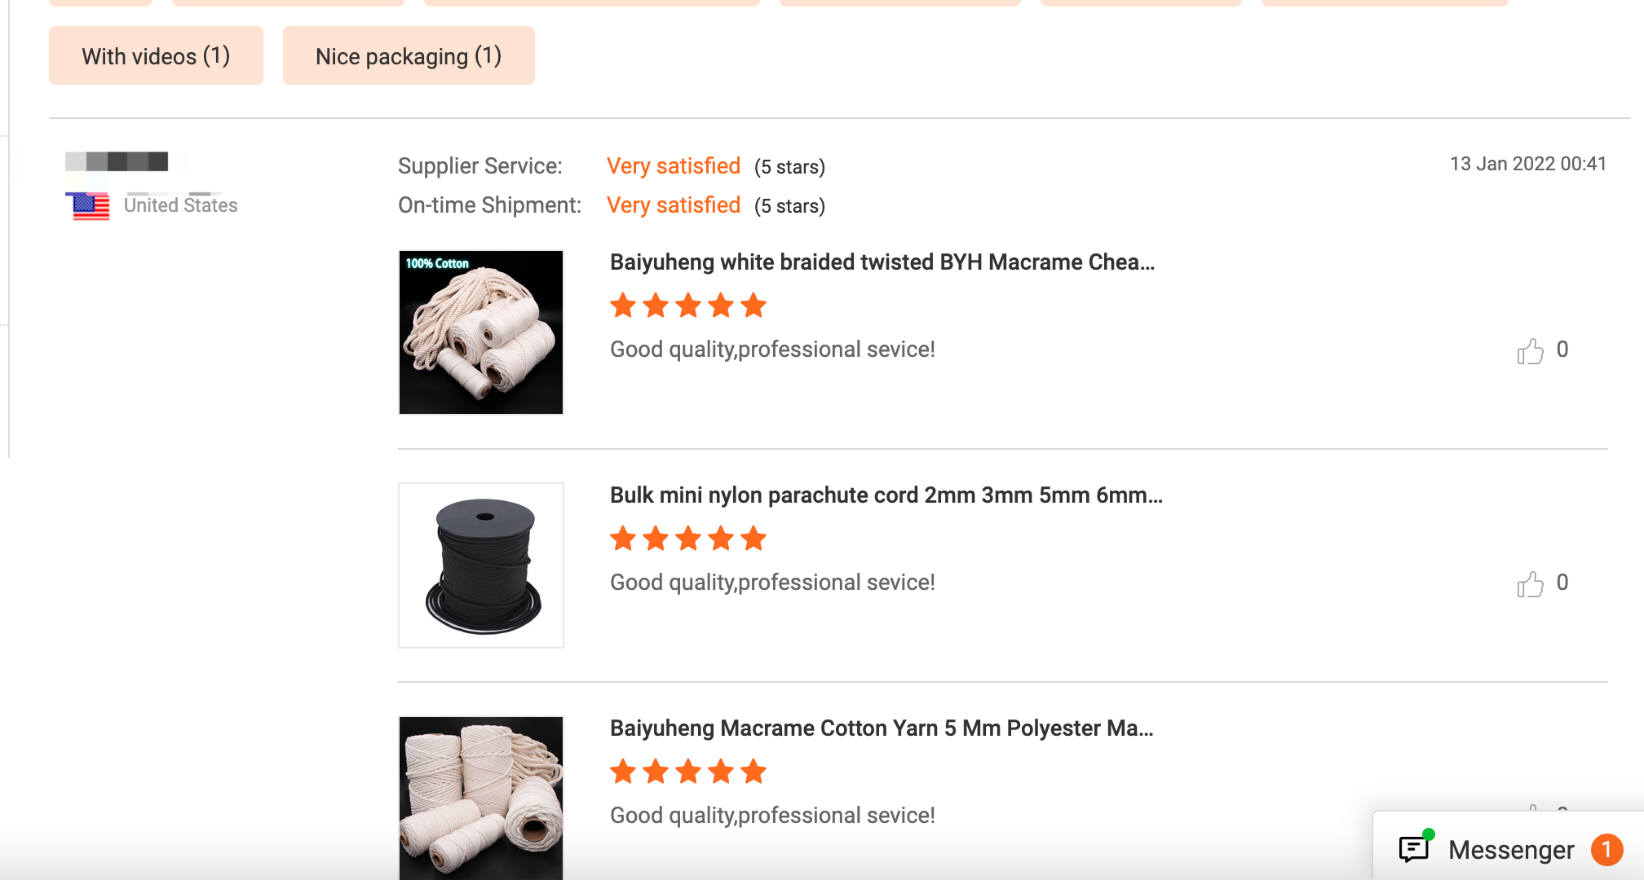Image resolution: width=1644 pixels, height=880 pixels.
Task: Like the Baiyuheng white braided macrame review
Action: coord(1531,351)
